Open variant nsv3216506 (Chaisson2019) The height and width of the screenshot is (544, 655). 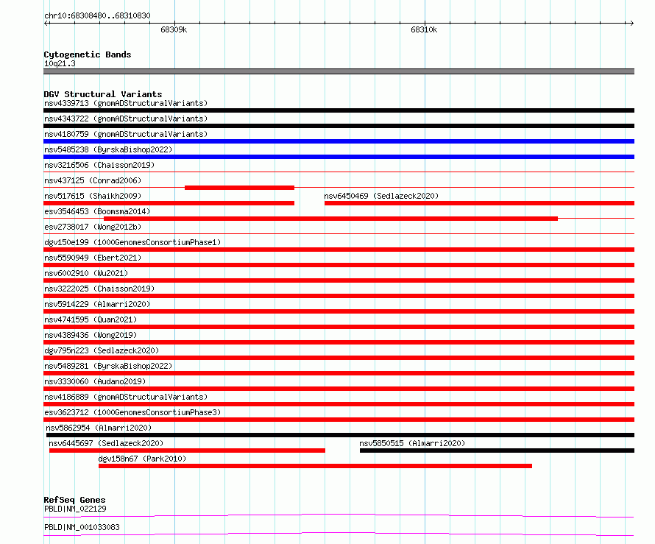pos(99,165)
